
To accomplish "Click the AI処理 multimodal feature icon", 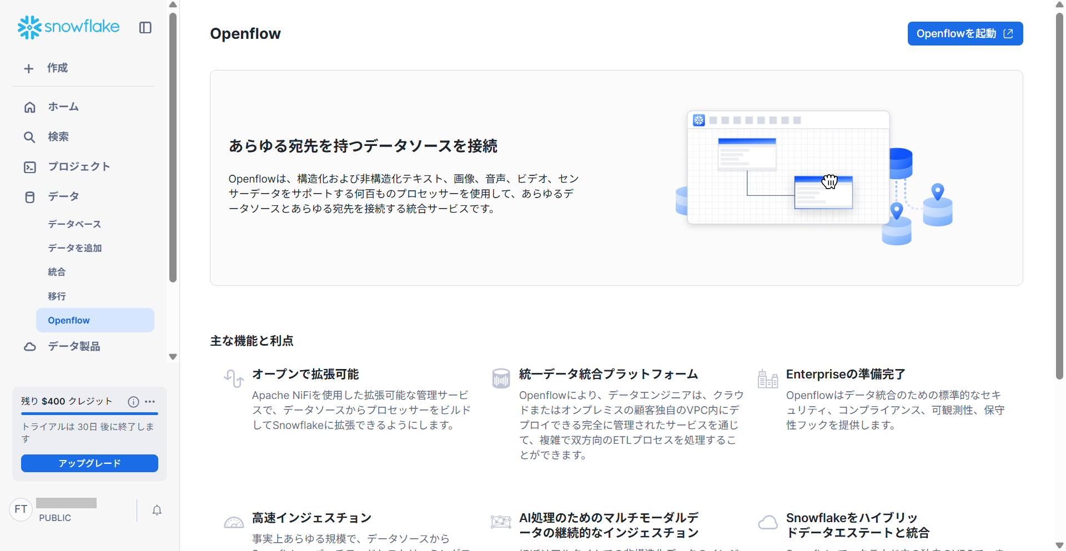I will click(501, 522).
